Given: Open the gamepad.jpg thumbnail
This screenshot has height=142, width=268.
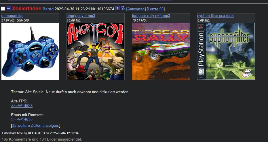Looking at the screenshot, I should 30,51.
